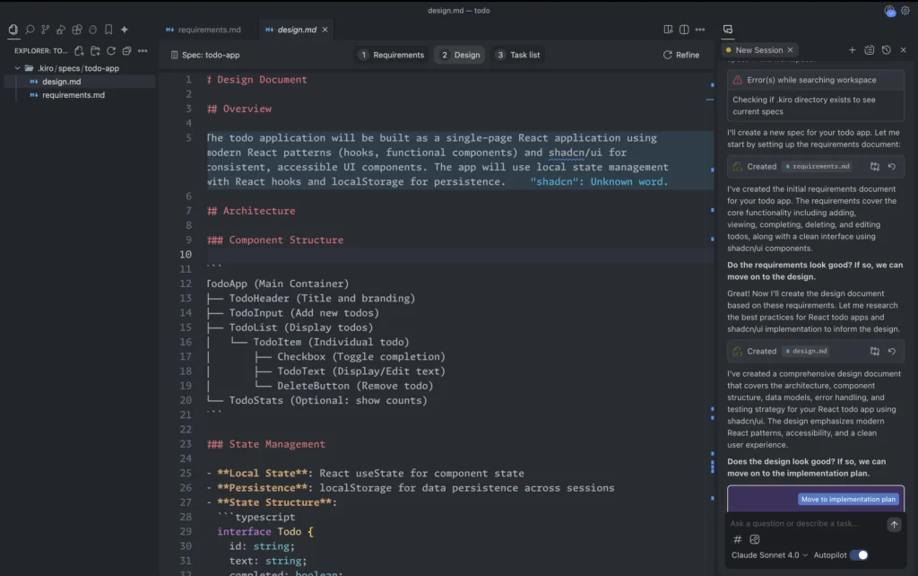Refresh the Explorer file tree
Viewport: 918px width, 576px height.
(x=110, y=51)
